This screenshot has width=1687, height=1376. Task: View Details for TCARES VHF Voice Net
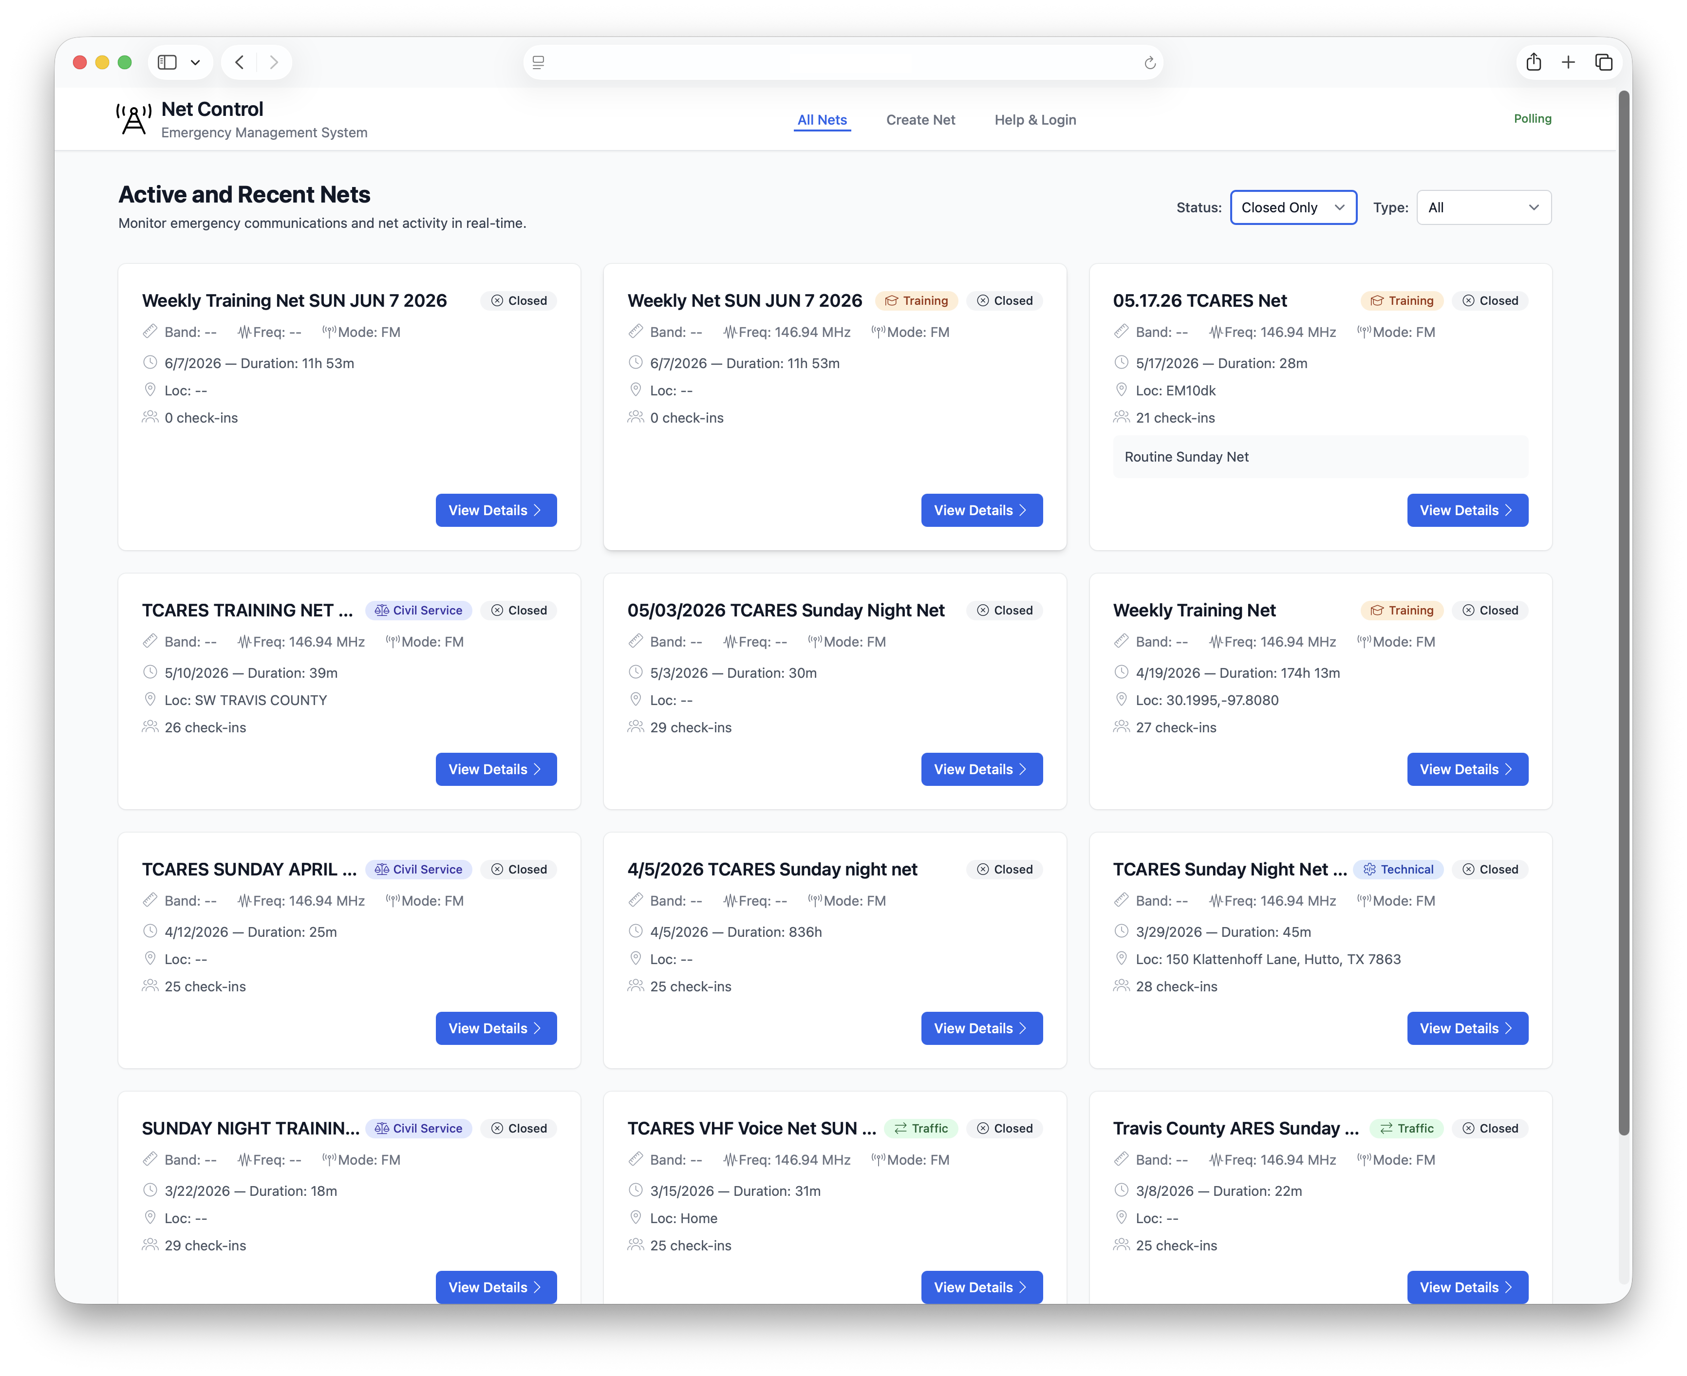click(x=981, y=1287)
